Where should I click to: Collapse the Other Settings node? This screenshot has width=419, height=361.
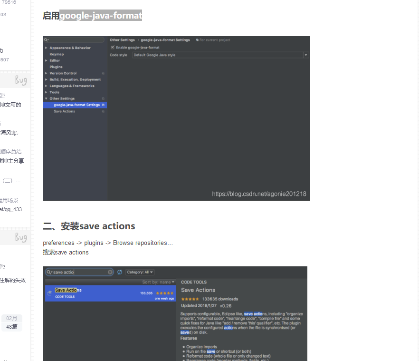(x=46, y=98)
